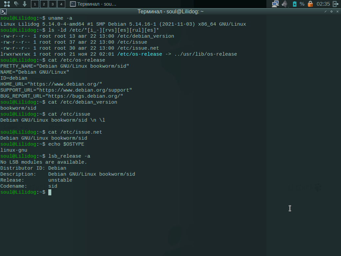Viewport: 341px width, 256px height.
Task: Click the speaker volume tray icon
Action: [x=285, y=4]
